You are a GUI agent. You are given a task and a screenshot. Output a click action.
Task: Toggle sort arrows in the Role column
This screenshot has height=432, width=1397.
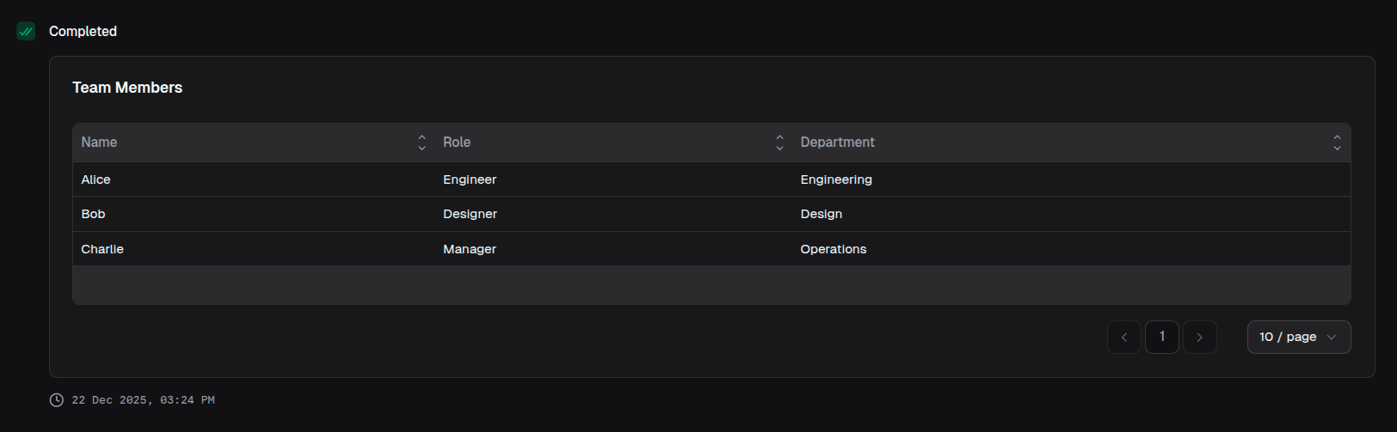[x=779, y=143]
